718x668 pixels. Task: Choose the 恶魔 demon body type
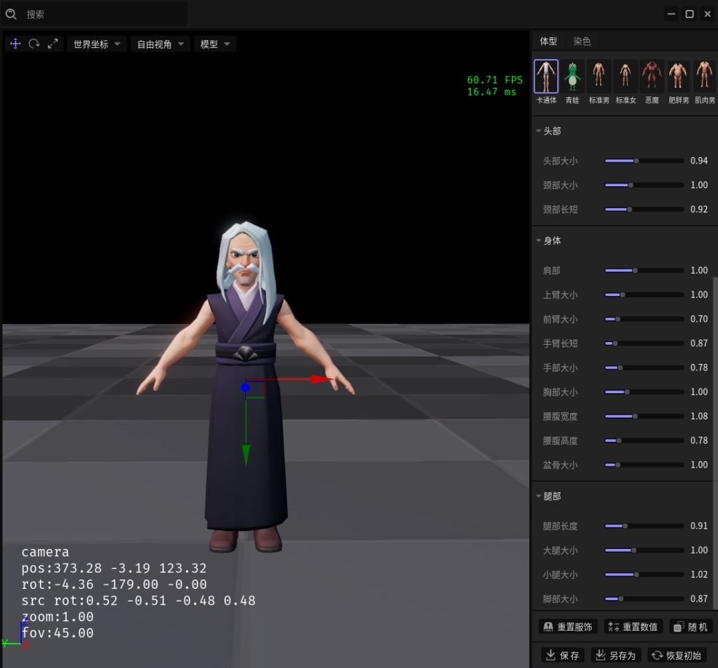[x=652, y=81]
